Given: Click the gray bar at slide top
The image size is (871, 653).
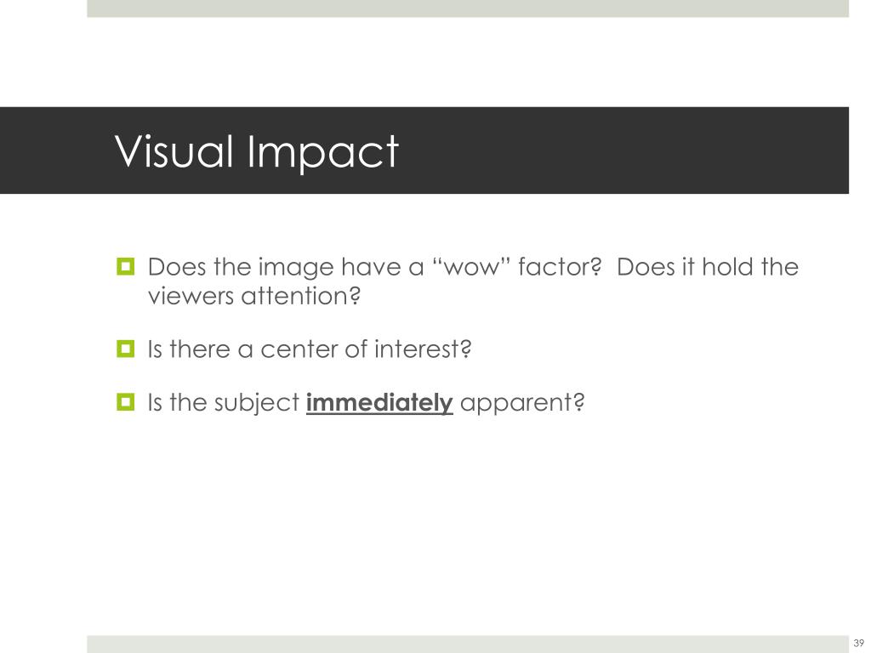Looking at the screenshot, I should pos(468,9).
